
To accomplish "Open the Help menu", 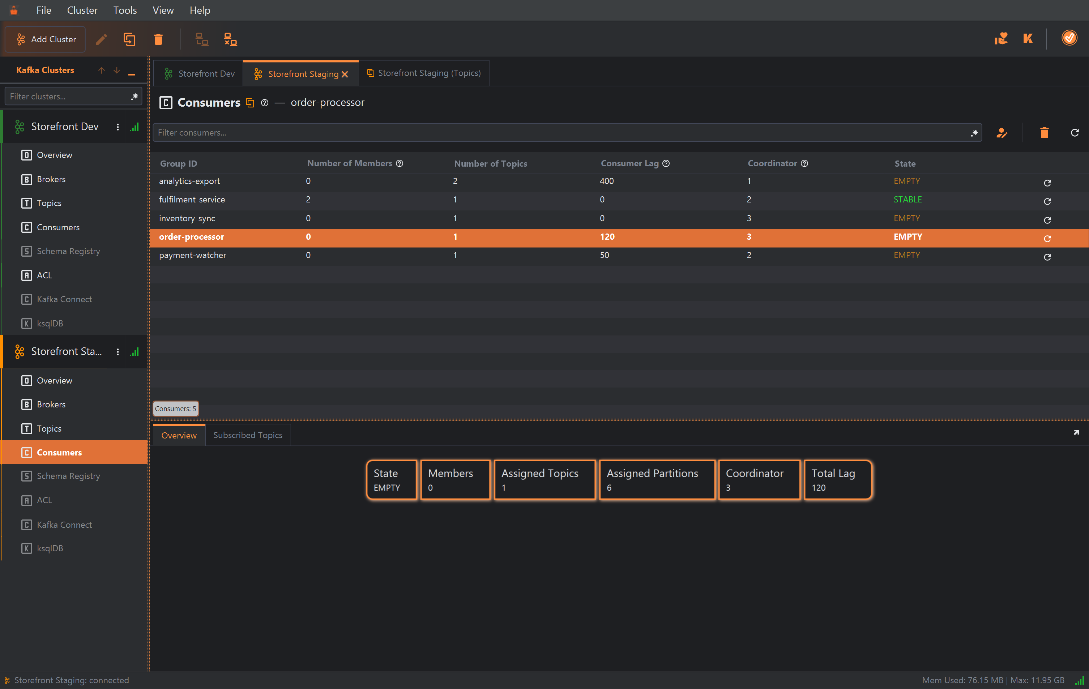I will click(x=200, y=10).
